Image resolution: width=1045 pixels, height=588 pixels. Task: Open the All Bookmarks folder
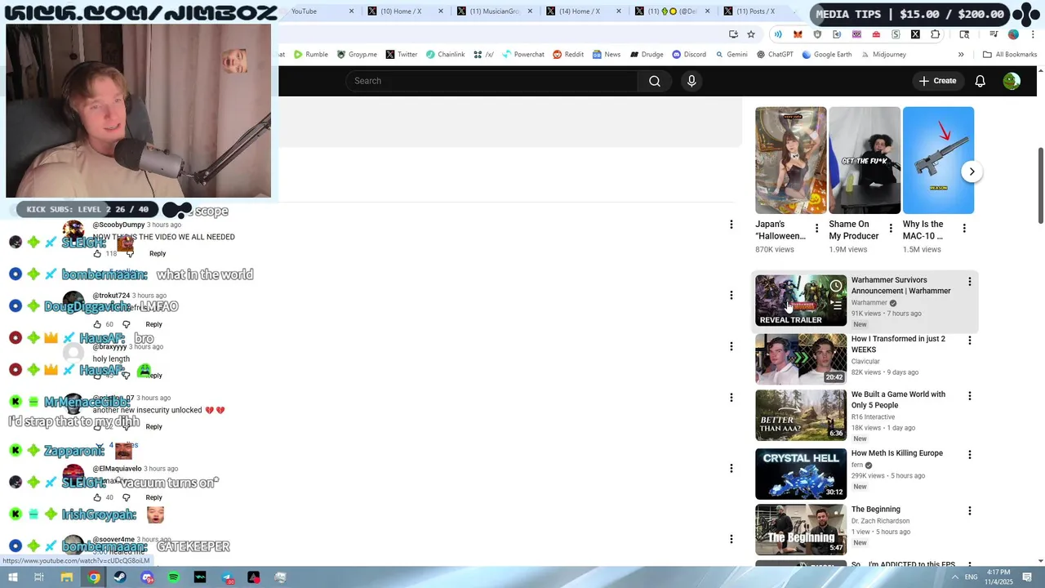point(1010,55)
